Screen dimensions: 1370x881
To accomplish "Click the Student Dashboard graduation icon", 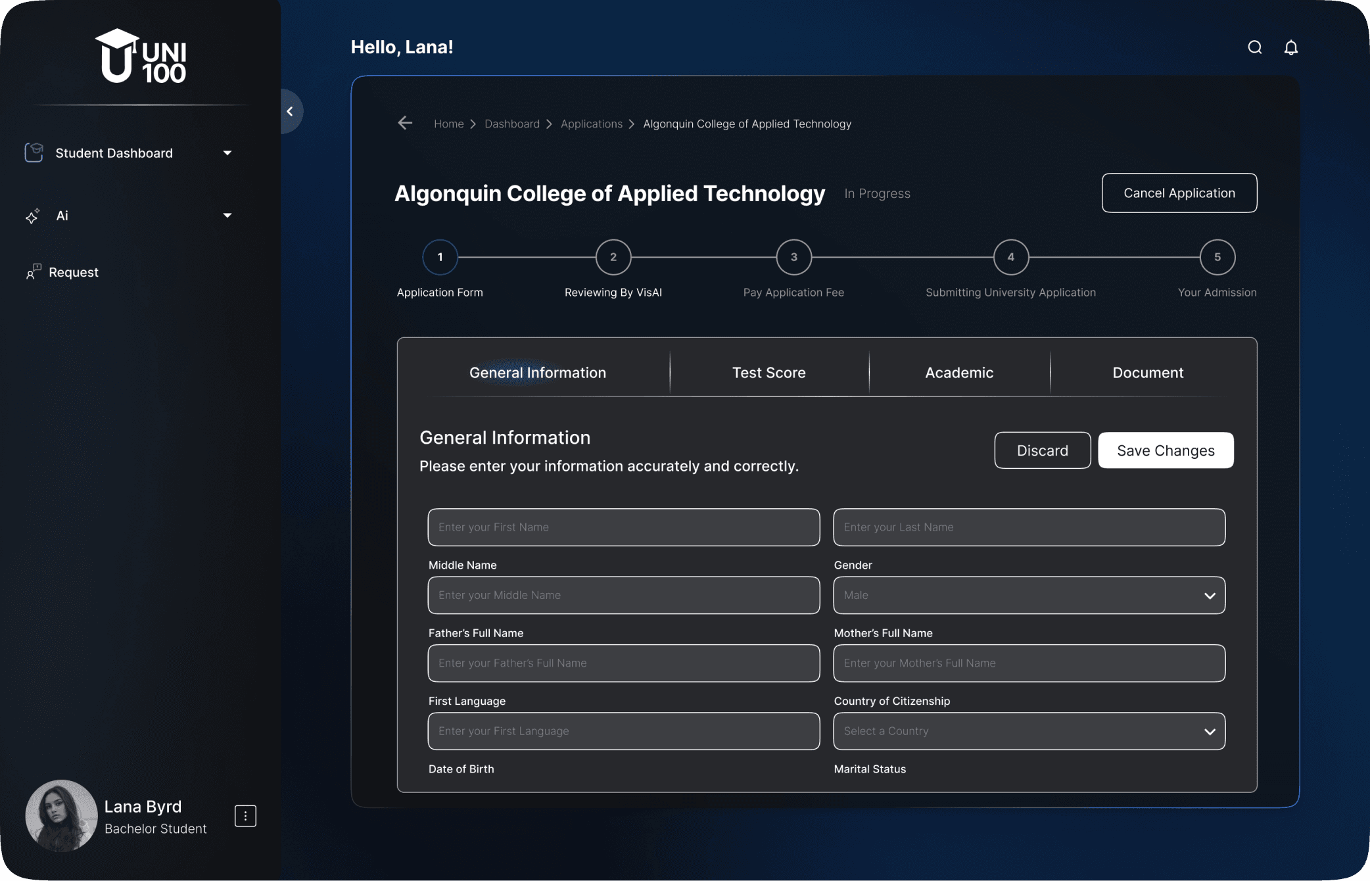I will pyautogui.click(x=34, y=153).
